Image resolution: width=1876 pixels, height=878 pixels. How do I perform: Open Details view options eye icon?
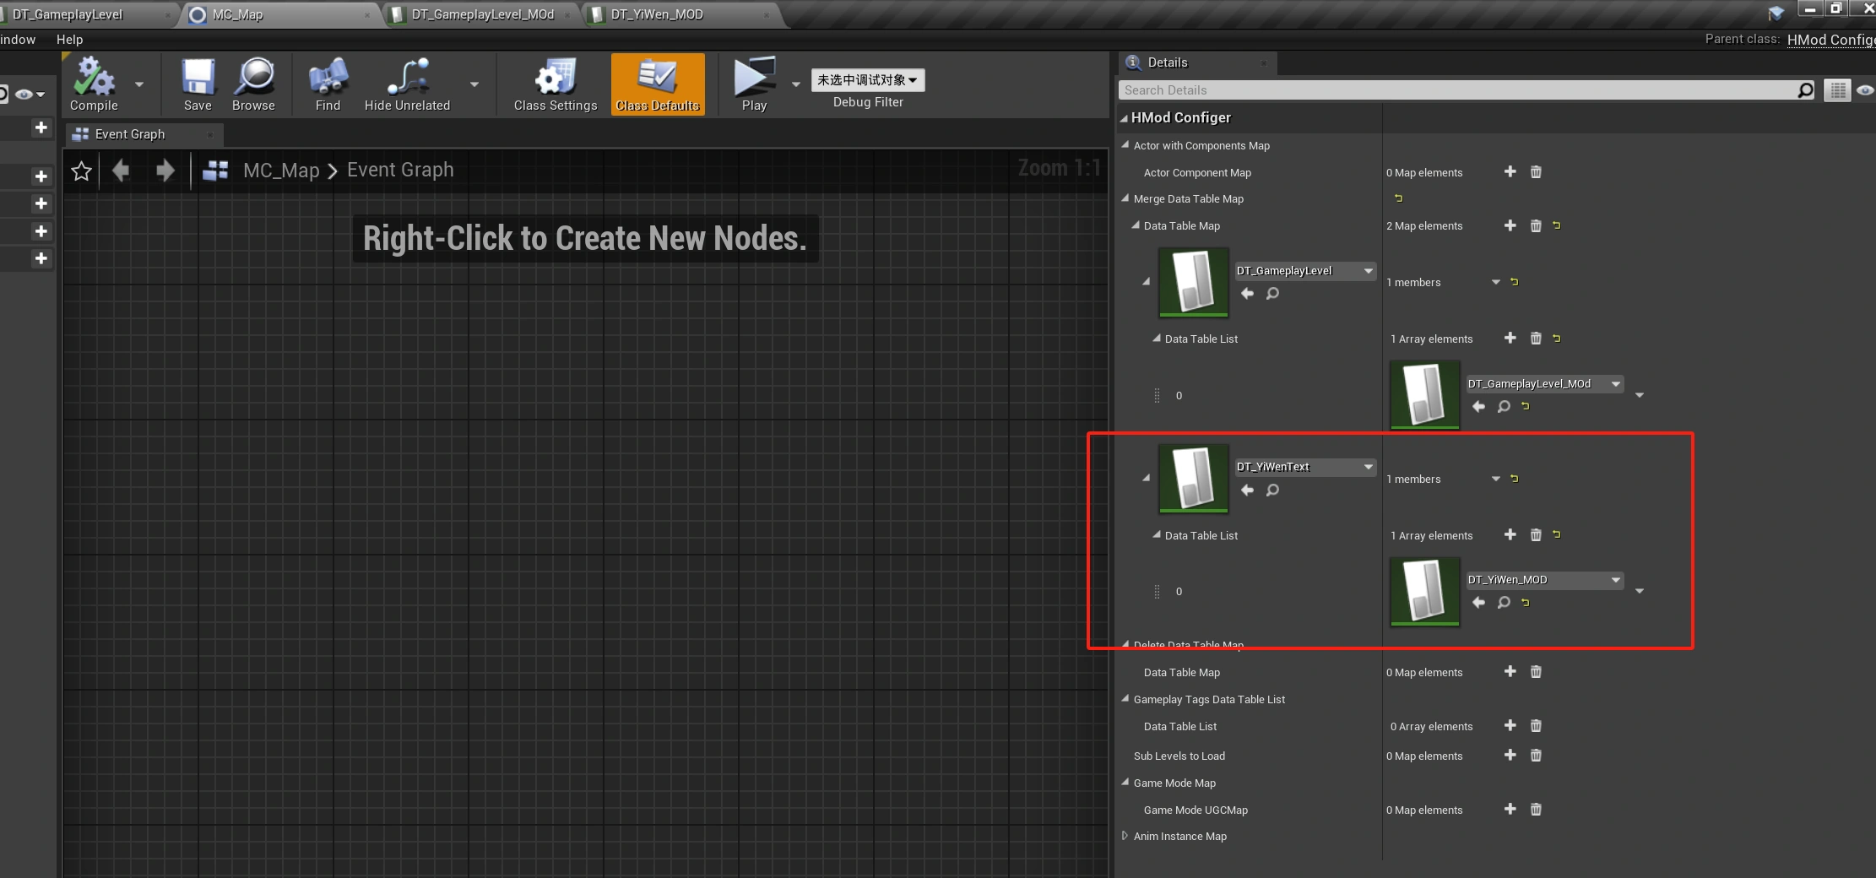click(x=1864, y=90)
